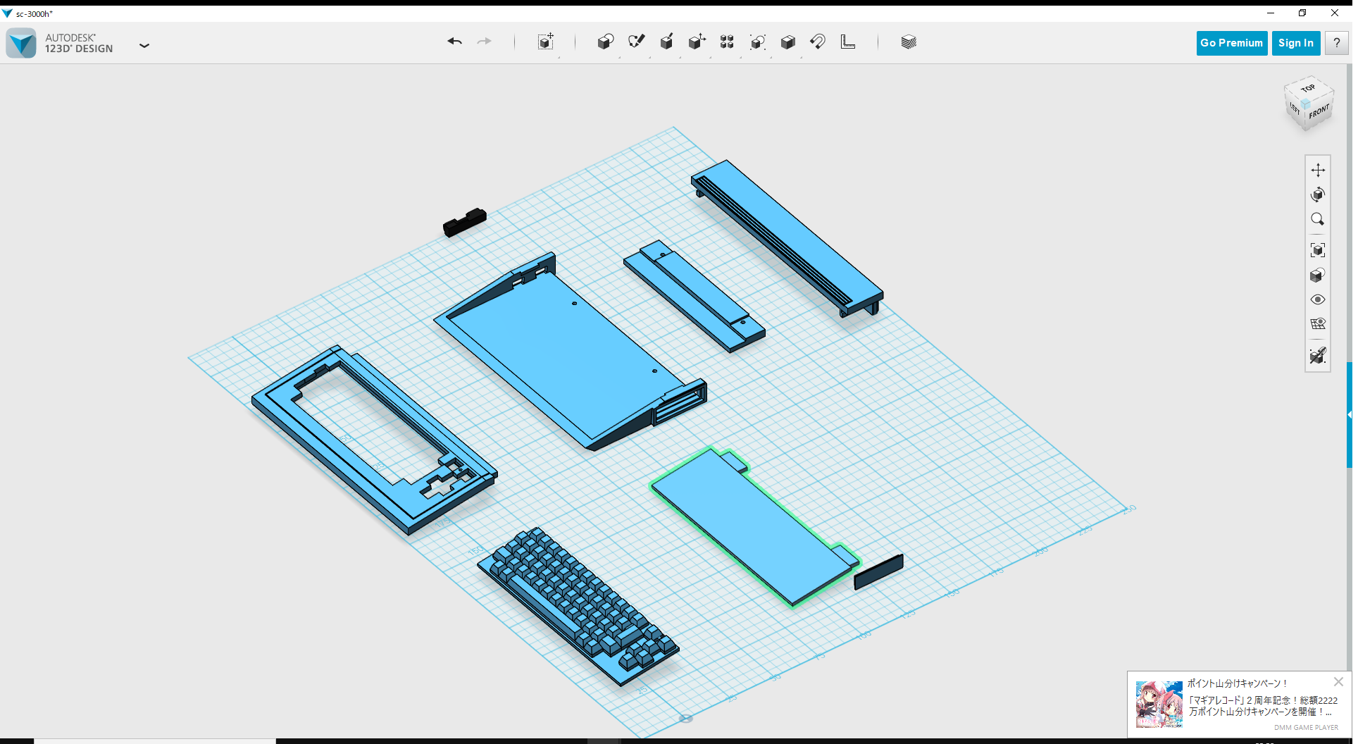Select the Measure ruler tool

848,42
